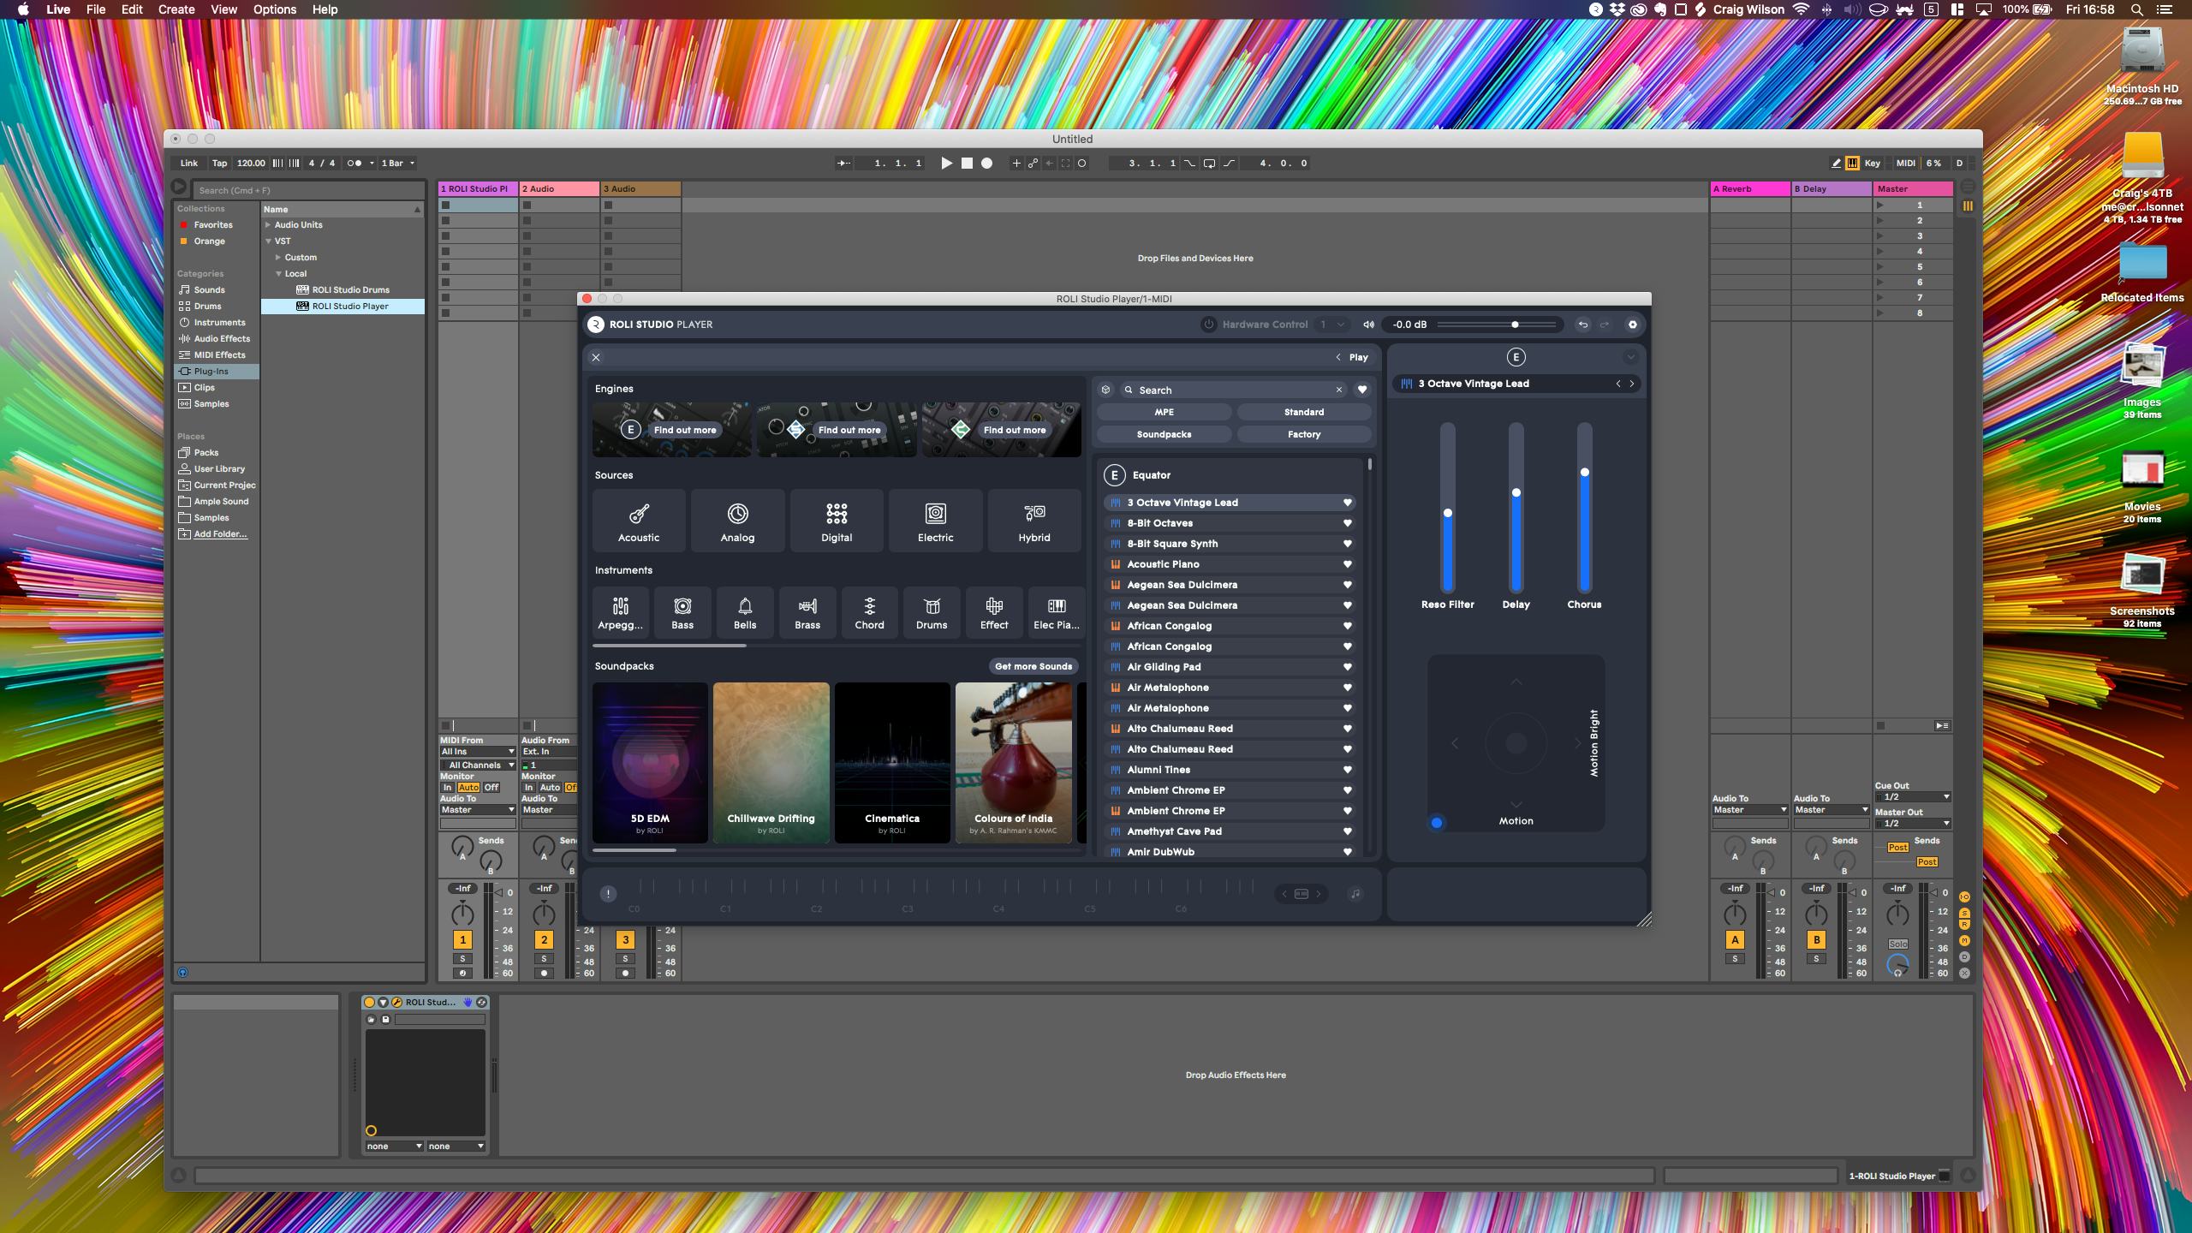Viewport: 2192px width, 1233px height.
Task: Open the 1 Bar quantization dropdown
Action: (398, 163)
